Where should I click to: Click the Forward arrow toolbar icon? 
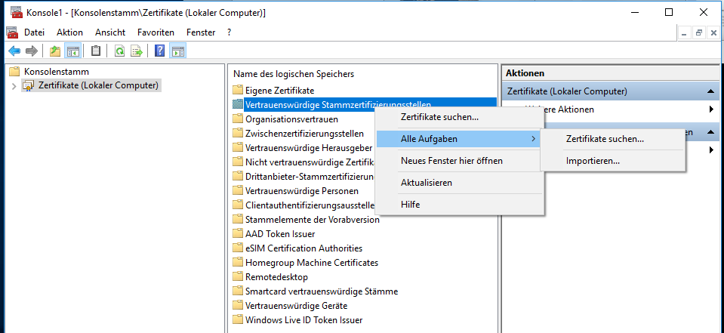tap(31, 51)
